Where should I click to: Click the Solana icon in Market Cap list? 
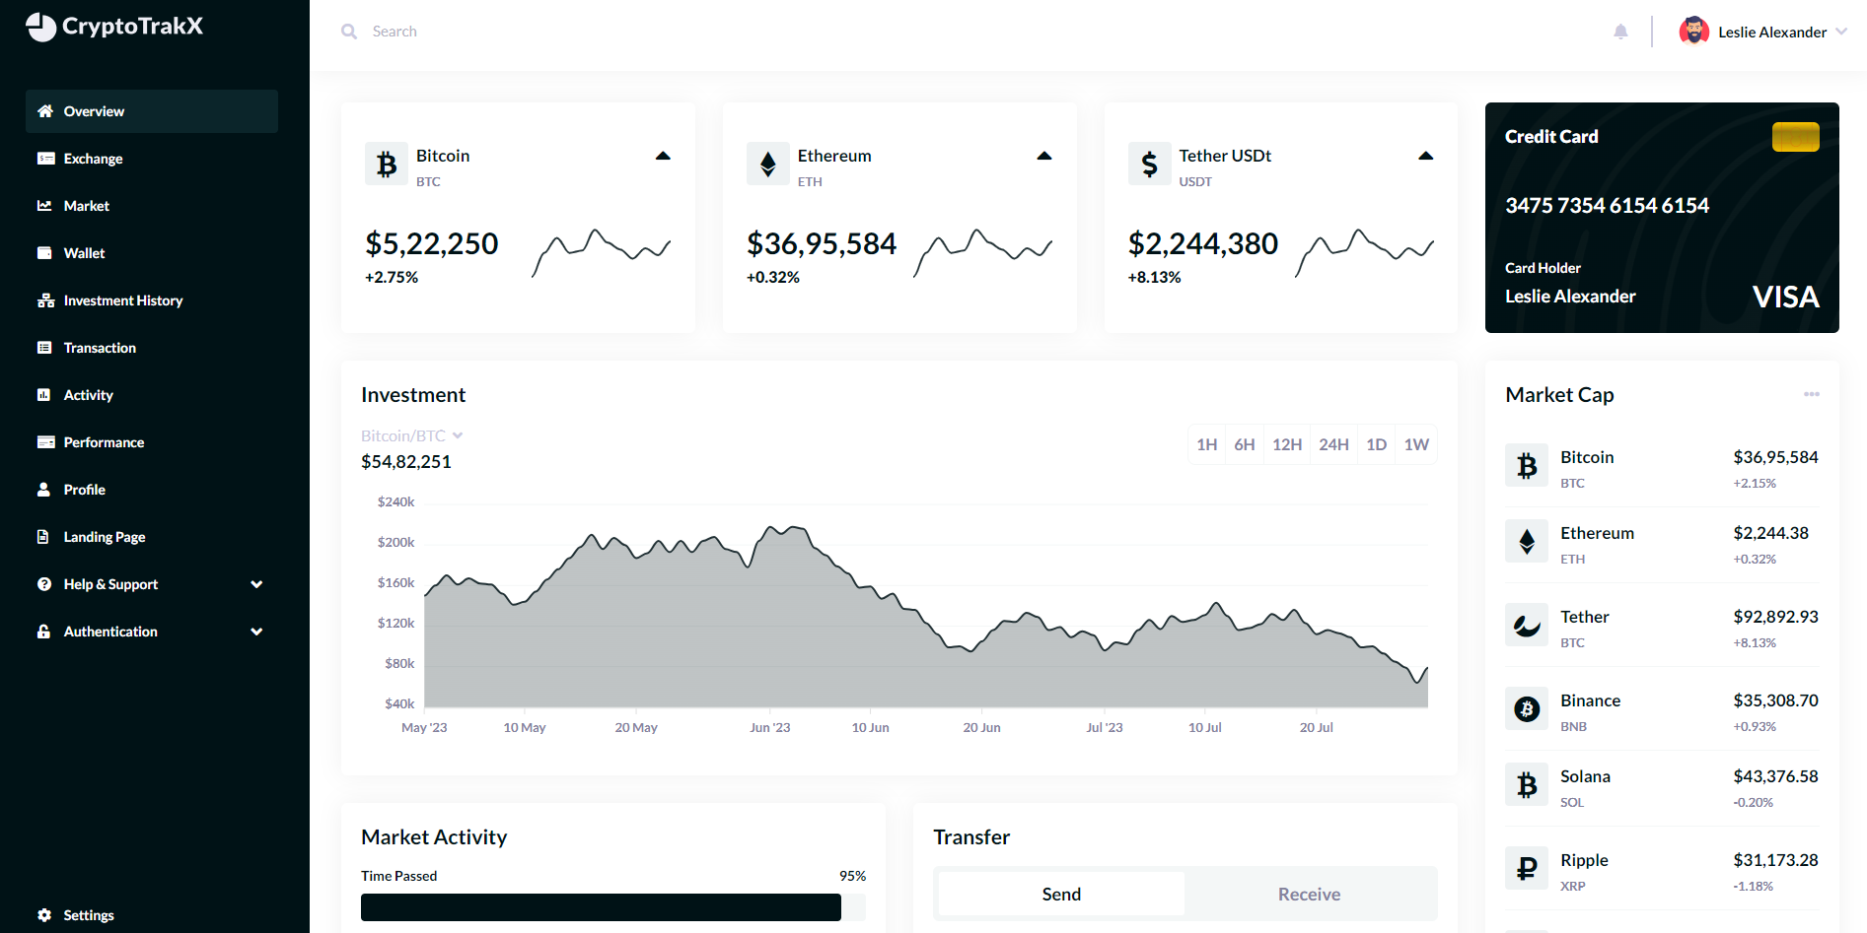point(1527,784)
